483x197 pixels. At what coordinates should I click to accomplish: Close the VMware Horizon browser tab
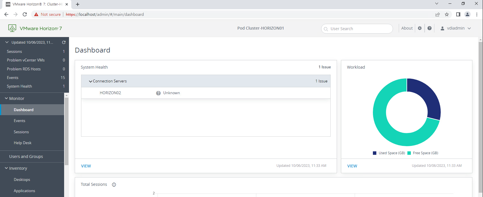point(67,4)
